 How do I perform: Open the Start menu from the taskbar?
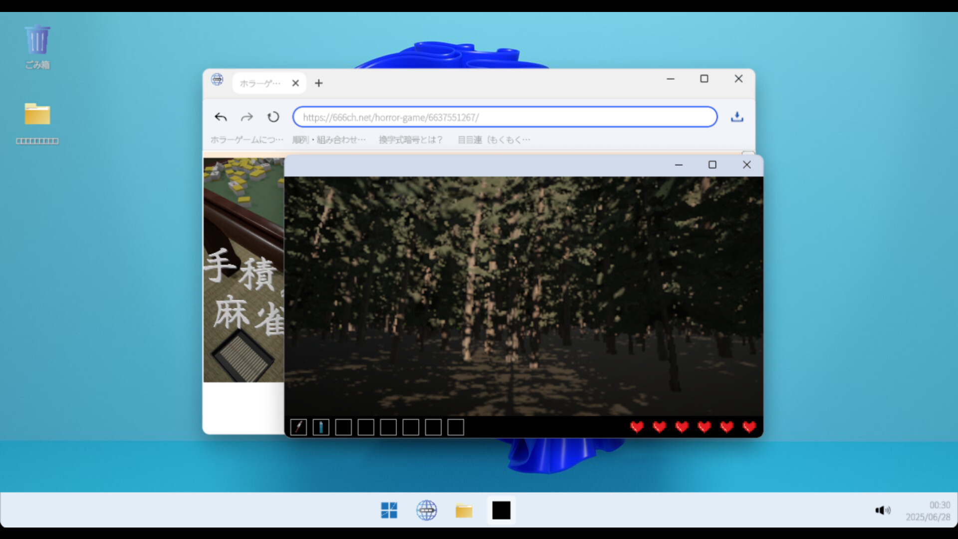[389, 510]
